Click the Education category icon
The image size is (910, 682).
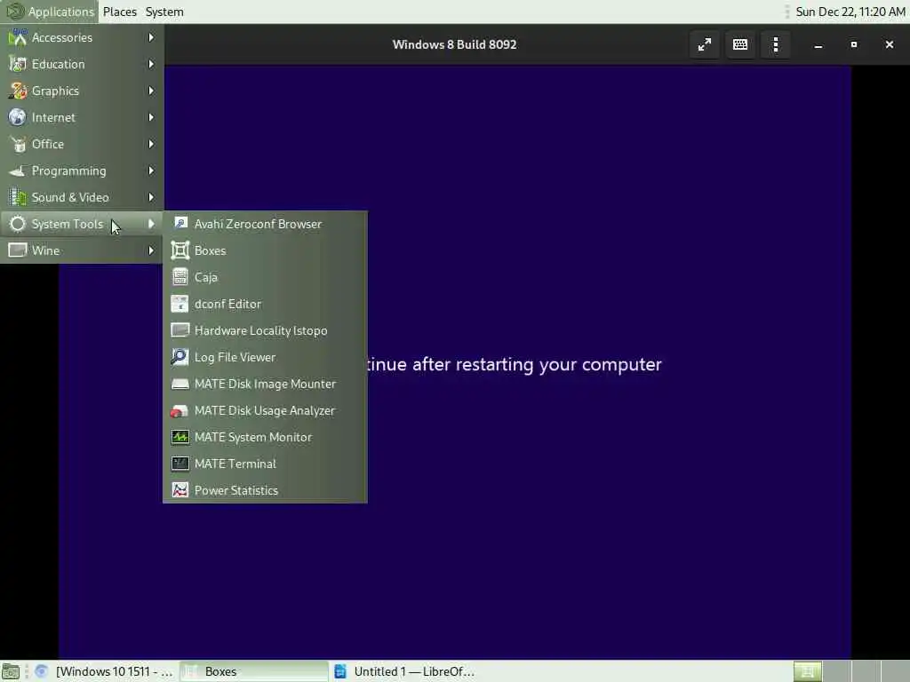(18, 64)
